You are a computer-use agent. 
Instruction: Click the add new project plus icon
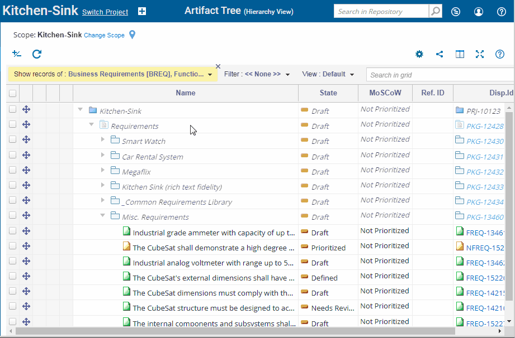click(x=142, y=12)
